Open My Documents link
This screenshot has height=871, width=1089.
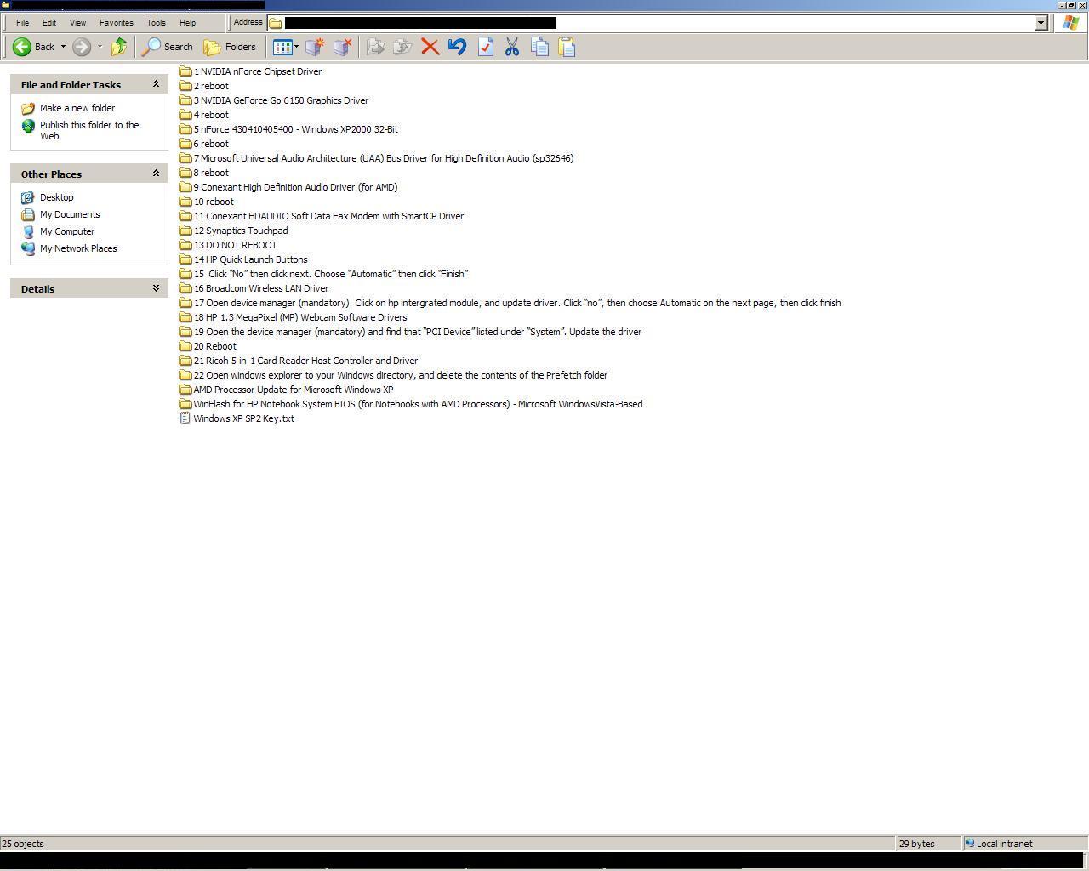click(x=70, y=214)
